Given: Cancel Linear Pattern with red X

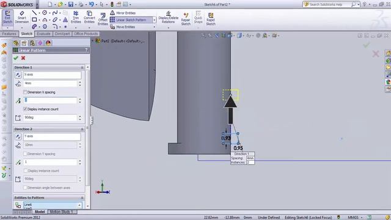Looking at the screenshot, I should (23, 58).
